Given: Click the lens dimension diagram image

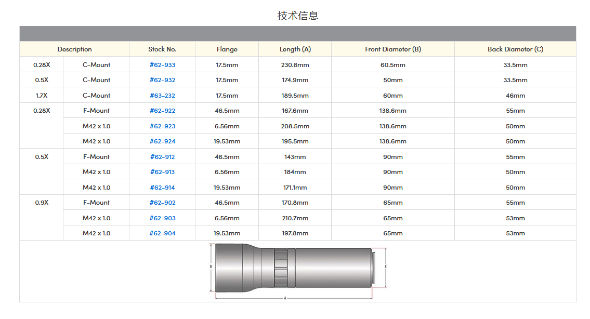Looking at the screenshot, I should pyautogui.click(x=298, y=271).
